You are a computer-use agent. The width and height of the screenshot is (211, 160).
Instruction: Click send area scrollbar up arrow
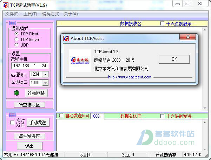click(205, 123)
